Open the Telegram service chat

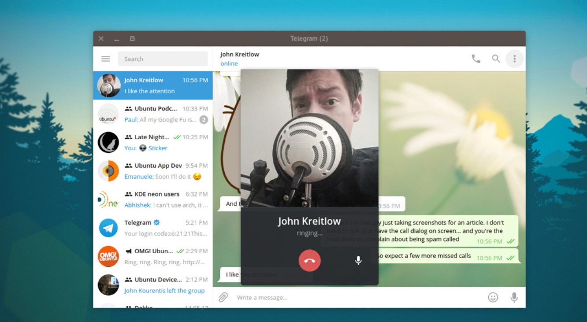click(x=153, y=228)
